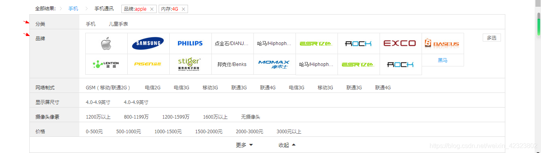Click the 分类 row label
The width and height of the screenshot is (541, 153).
[x=40, y=24]
